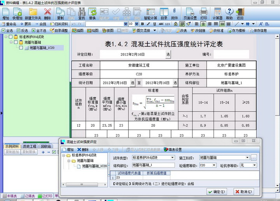Click 抓图 screen capture tool
This screenshot has width=280, height=201.
[x=108, y=31]
